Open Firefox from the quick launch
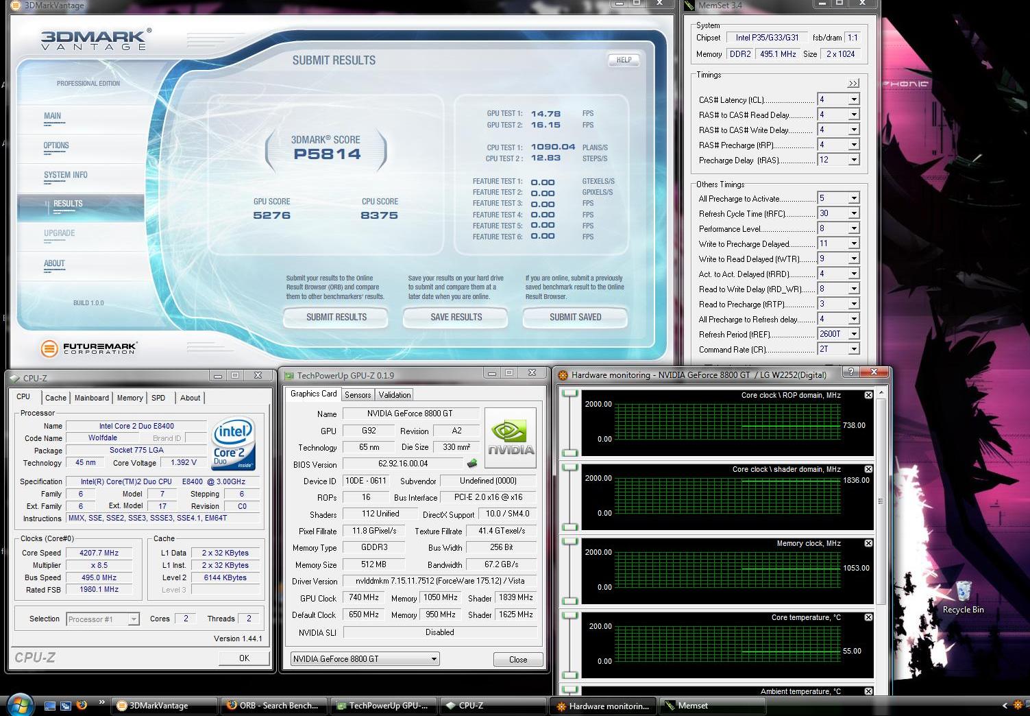 (82, 705)
